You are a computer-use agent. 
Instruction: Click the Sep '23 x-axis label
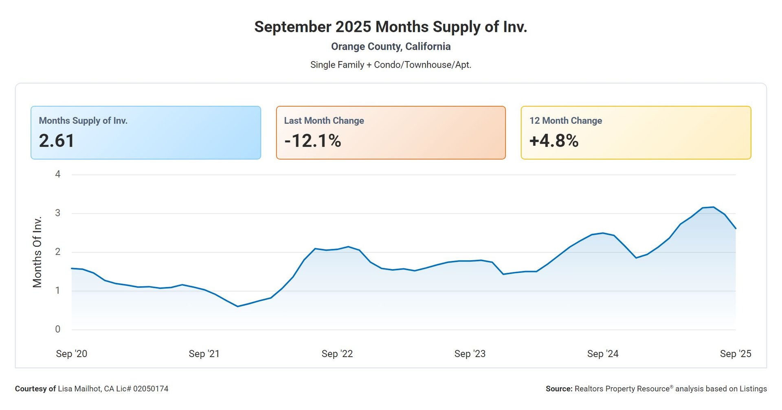pyautogui.click(x=470, y=354)
